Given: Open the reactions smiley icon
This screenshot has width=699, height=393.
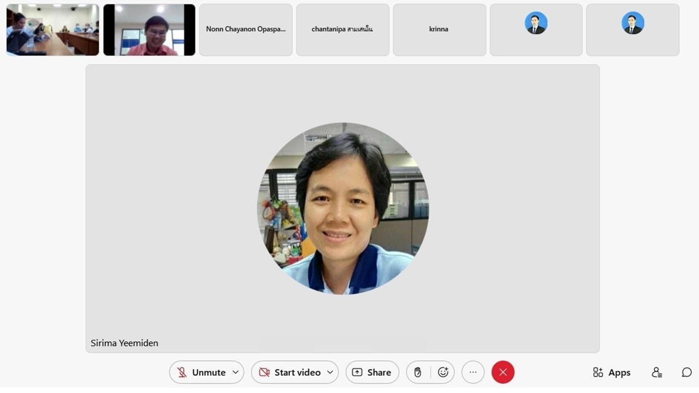Looking at the screenshot, I should (x=443, y=372).
